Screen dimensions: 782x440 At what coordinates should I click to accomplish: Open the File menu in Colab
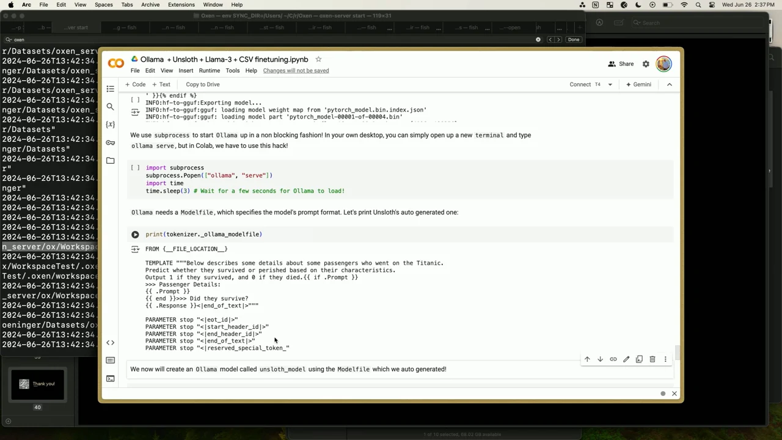tap(135, 70)
